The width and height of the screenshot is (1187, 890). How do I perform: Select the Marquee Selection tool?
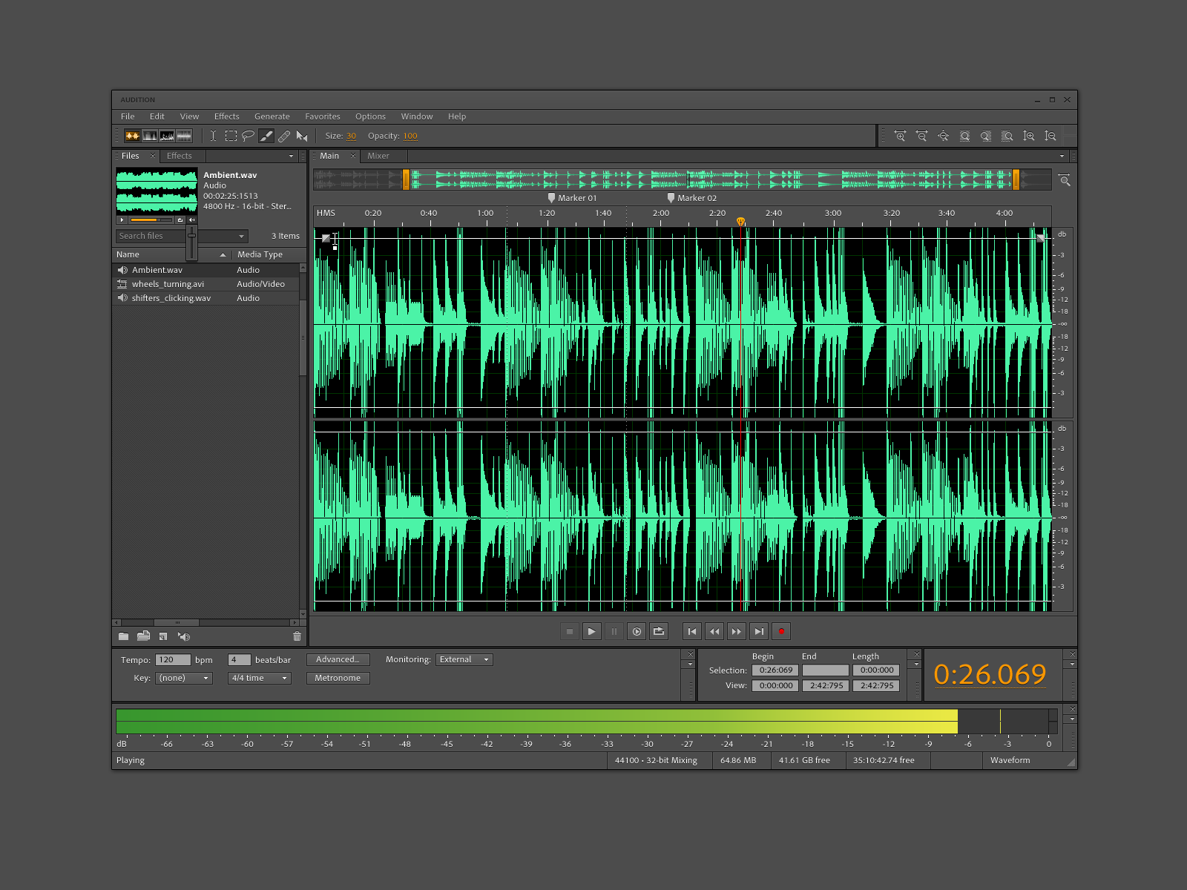pos(231,136)
